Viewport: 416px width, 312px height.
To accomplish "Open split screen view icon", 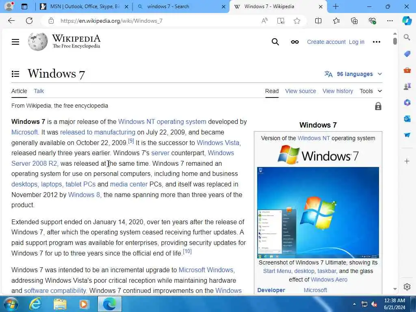I will point(318,21).
